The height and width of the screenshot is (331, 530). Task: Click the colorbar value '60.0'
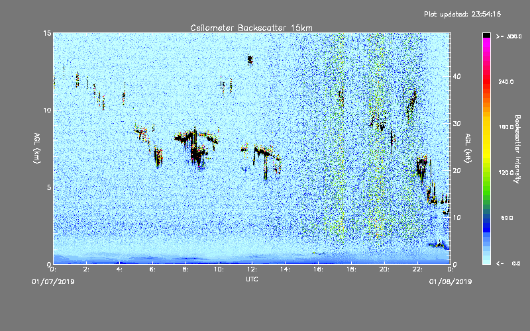[x=507, y=218]
